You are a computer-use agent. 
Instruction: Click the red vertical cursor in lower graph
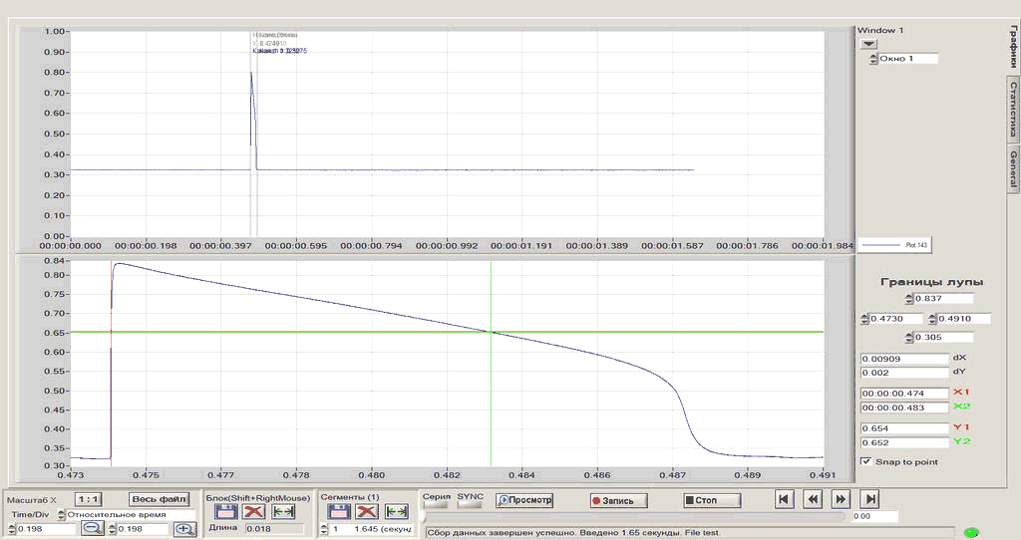tap(111, 363)
